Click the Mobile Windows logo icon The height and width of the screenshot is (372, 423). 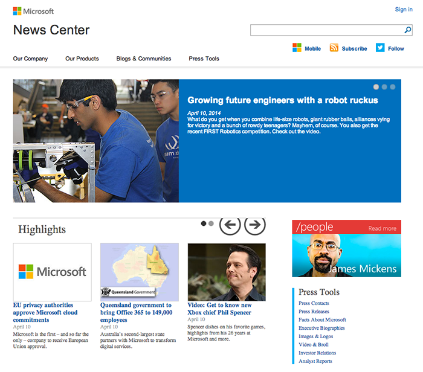[x=297, y=48]
